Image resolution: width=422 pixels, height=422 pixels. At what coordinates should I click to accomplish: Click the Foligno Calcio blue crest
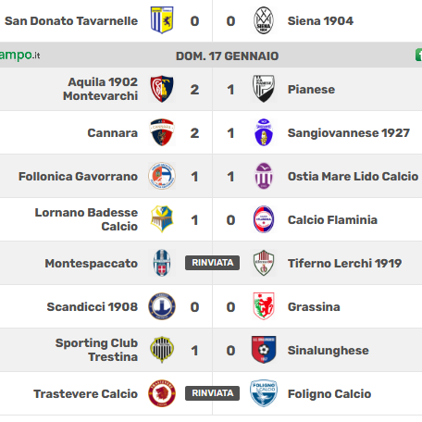click(264, 393)
